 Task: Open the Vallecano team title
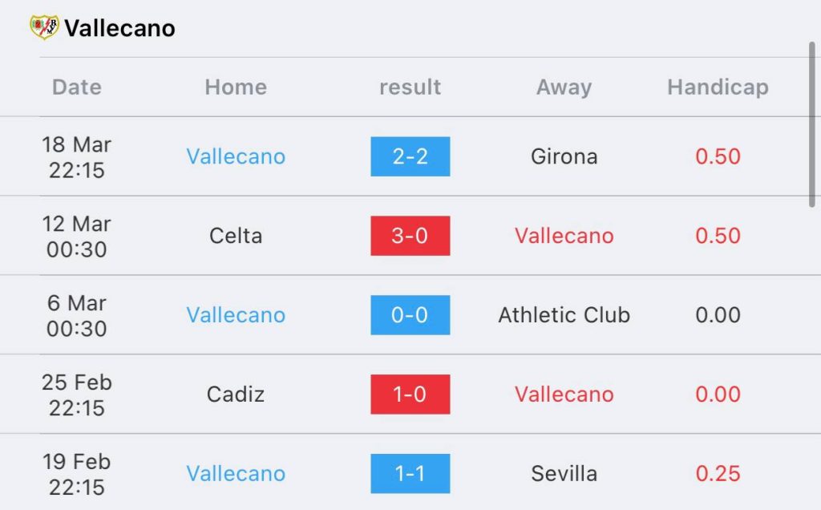pyautogui.click(x=120, y=28)
